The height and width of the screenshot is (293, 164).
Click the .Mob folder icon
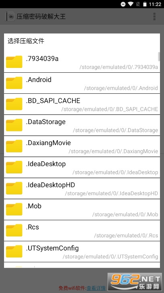coord(14,209)
